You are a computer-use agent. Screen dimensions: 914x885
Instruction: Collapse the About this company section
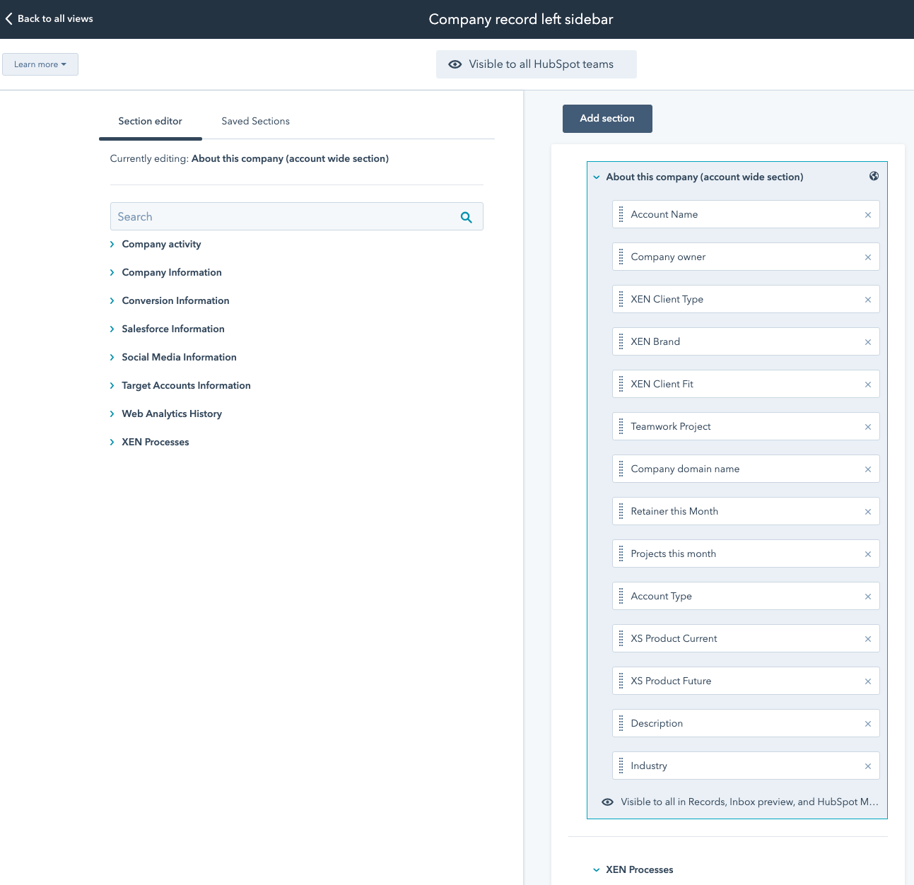click(x=597, y=177)
